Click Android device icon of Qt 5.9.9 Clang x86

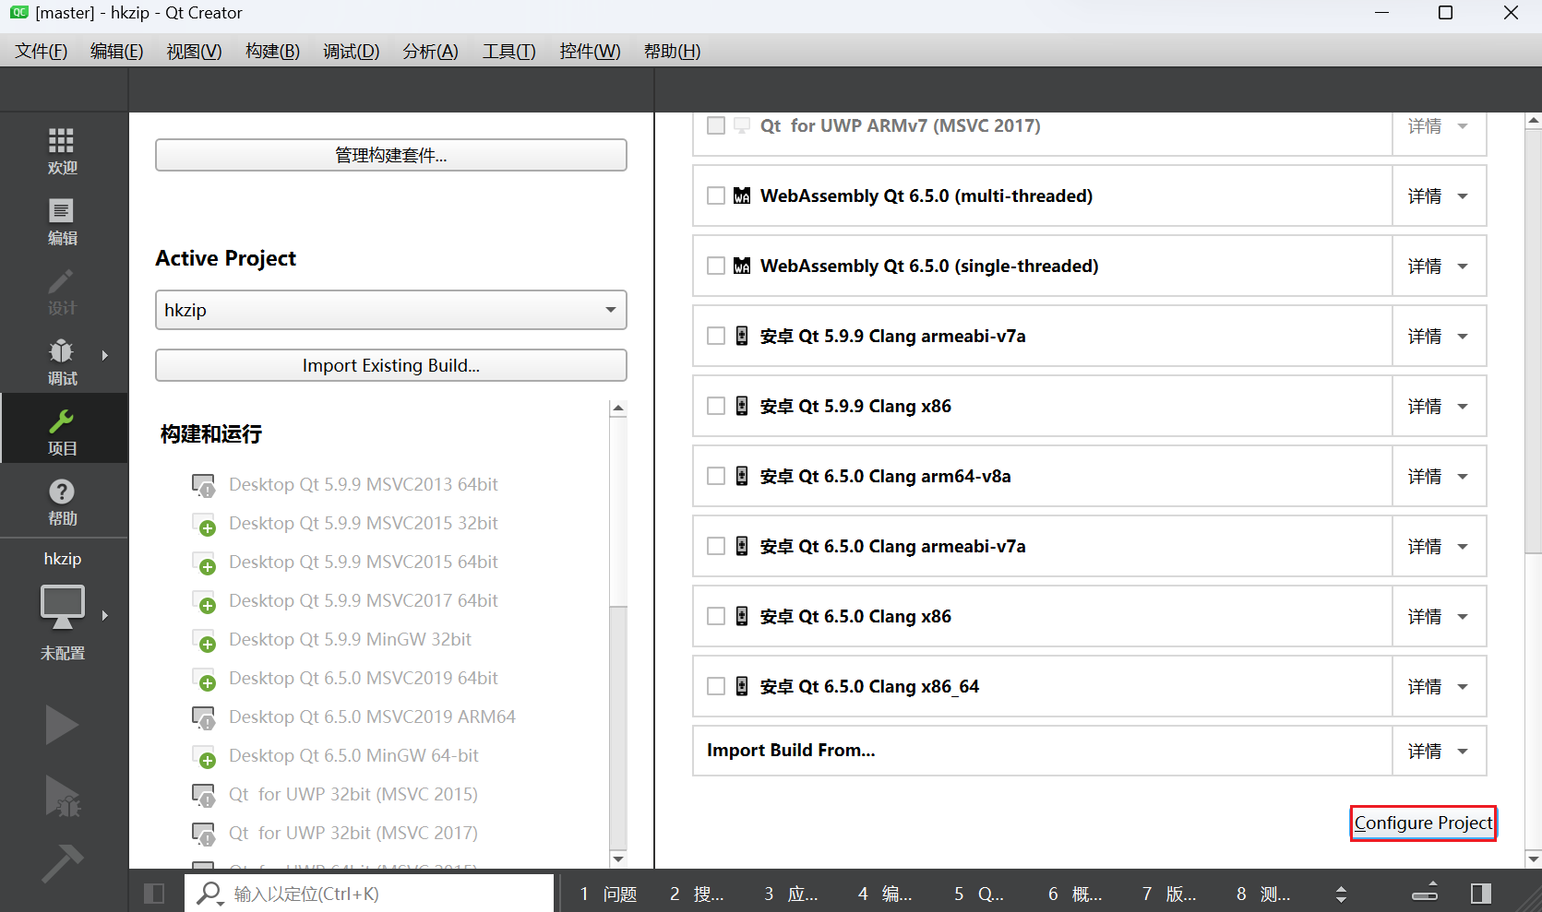(x=742, y=406)
